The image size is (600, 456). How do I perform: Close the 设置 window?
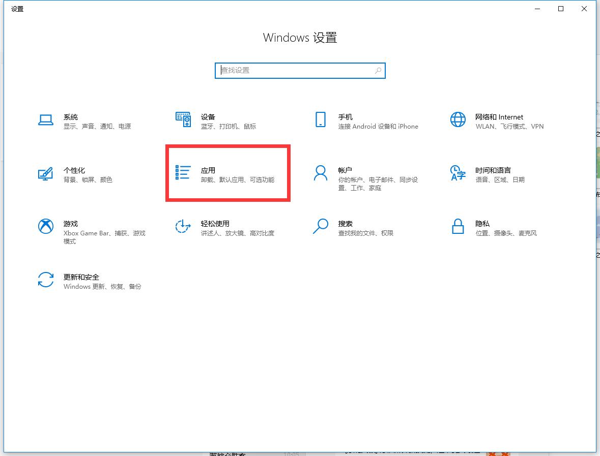tap(584, 9)
